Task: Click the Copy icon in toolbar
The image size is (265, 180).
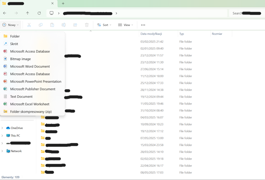Action: click(40, 25)
